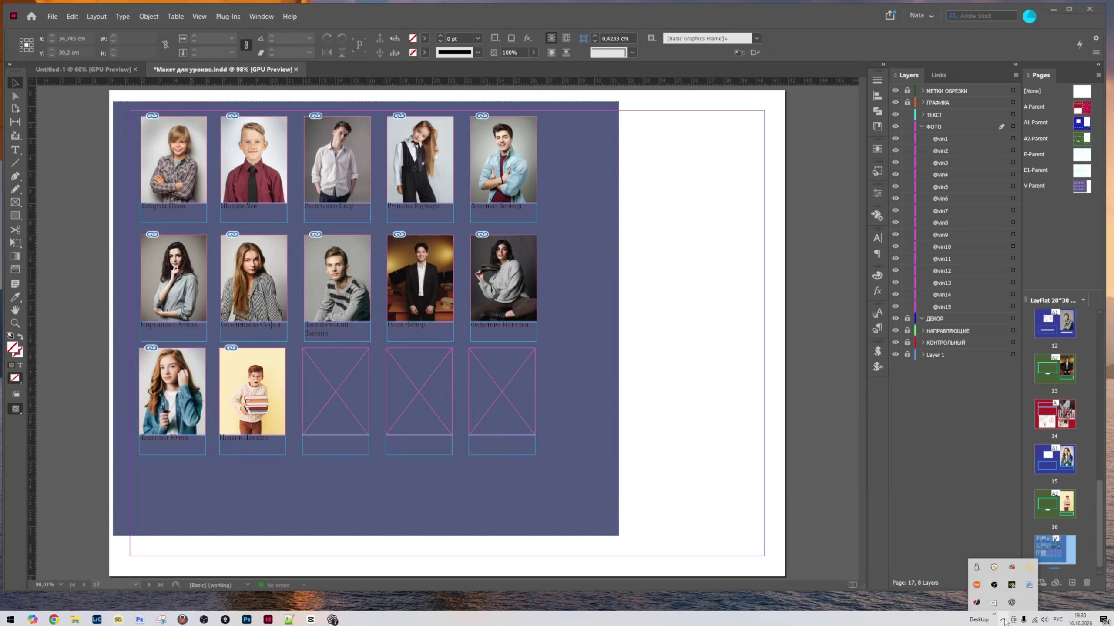1114x626 pixels.
Task: Select the Zoom tool
Action: [15, 323]
